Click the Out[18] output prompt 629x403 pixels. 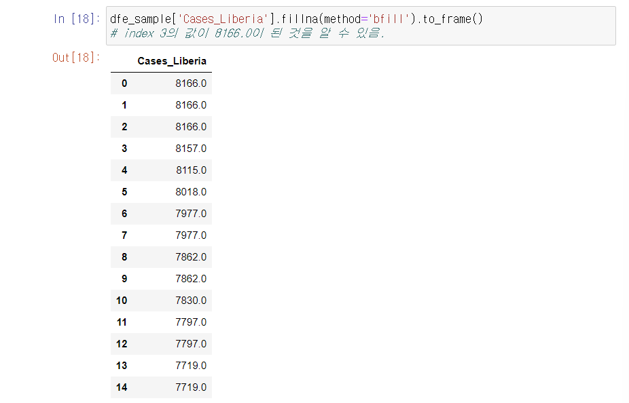pyautogui.click(x=76, y=58)
